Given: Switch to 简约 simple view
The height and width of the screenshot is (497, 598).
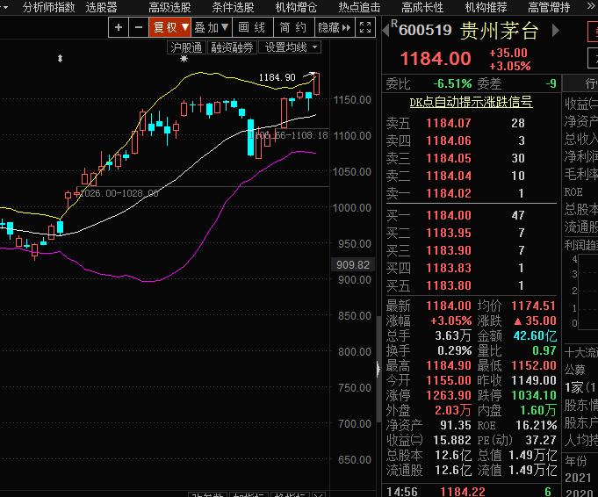Looking at the screenshot, I should pos(293,27).
